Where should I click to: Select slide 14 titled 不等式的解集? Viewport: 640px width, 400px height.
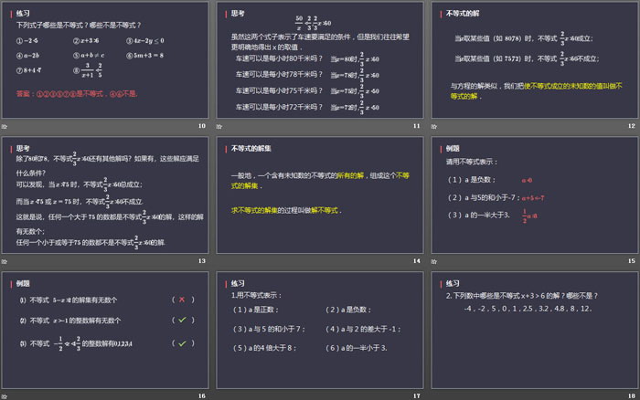point(319,195)
